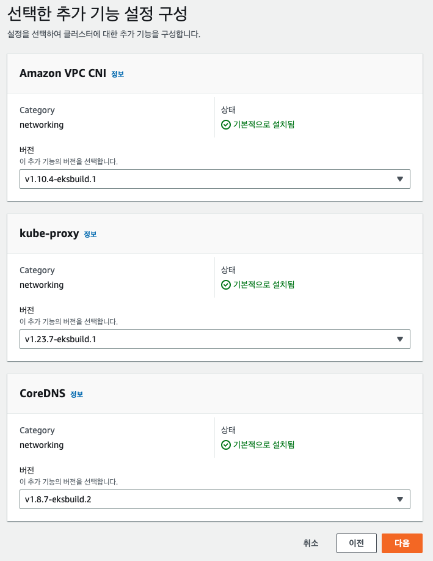This screenshot has width=433, height=561.
Task: Click the page title 선택한 추가 기능 설정 구성
Action: 96,13
